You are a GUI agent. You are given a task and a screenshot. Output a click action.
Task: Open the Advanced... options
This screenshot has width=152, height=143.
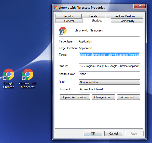(128, 97)
